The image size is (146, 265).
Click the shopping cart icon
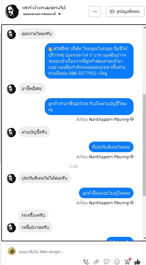127,261
